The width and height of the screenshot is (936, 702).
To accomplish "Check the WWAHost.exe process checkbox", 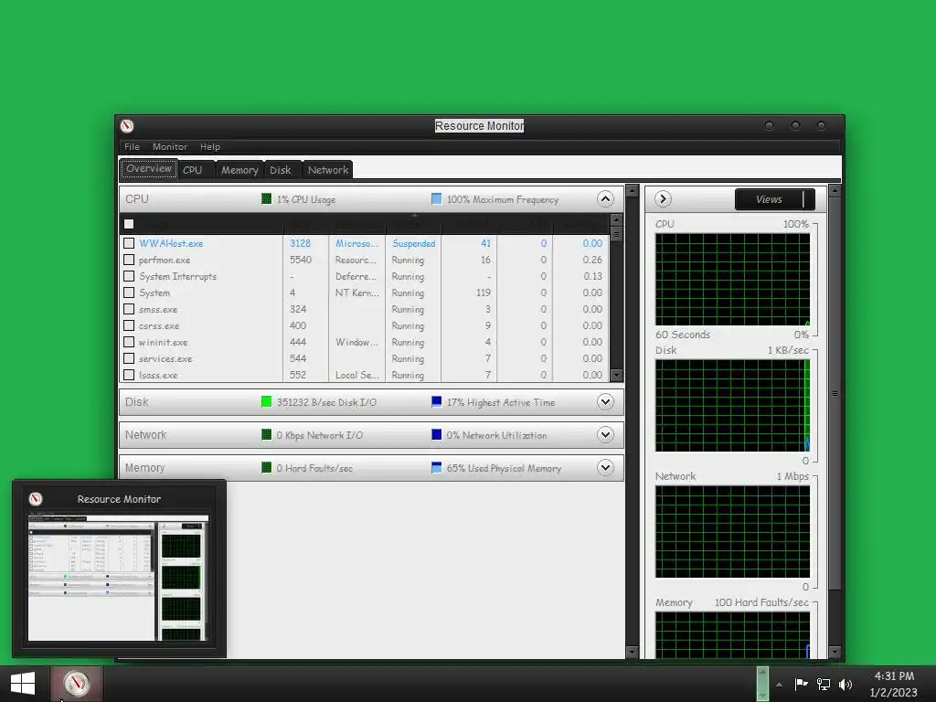I will pos(128,243).
